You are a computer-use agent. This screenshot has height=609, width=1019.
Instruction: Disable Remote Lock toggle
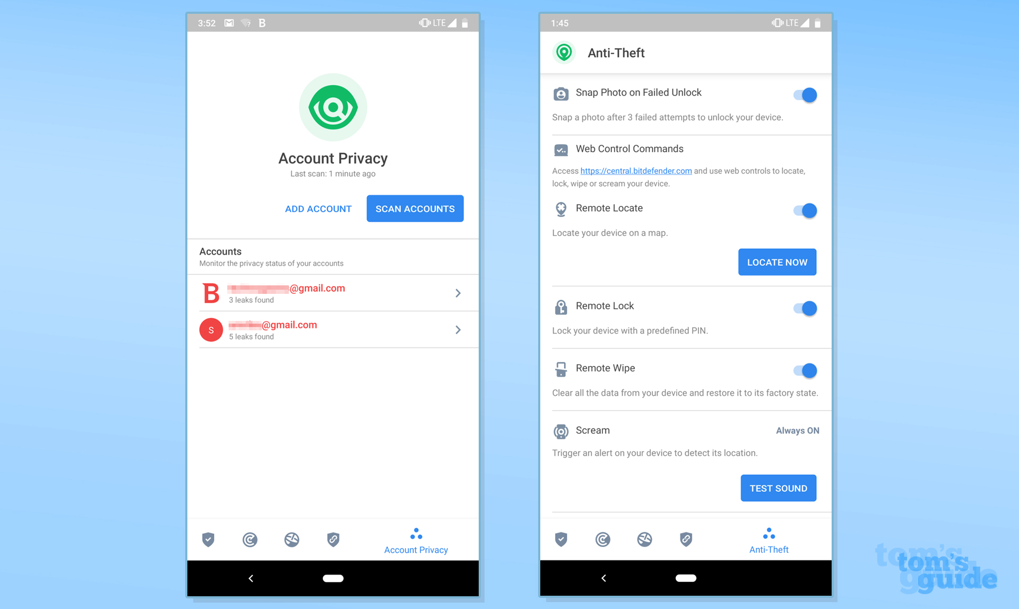807,308
